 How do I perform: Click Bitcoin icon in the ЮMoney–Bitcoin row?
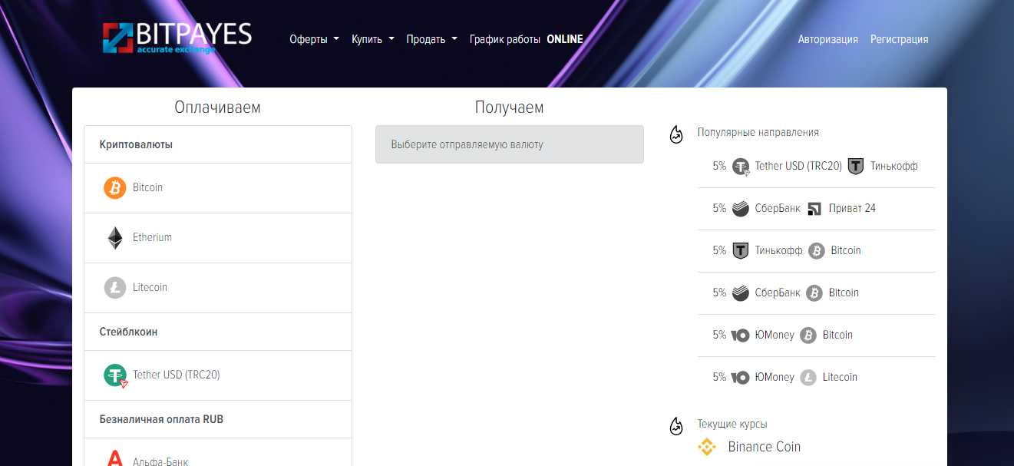pos(808,335)
